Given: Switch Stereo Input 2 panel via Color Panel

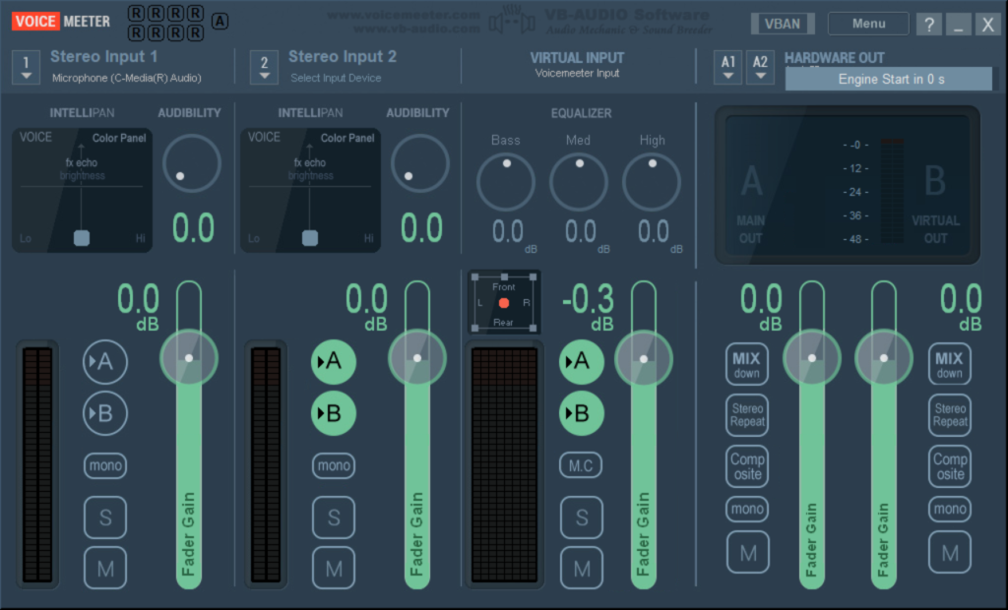Looking at the screenshot, I should (347, 138).
